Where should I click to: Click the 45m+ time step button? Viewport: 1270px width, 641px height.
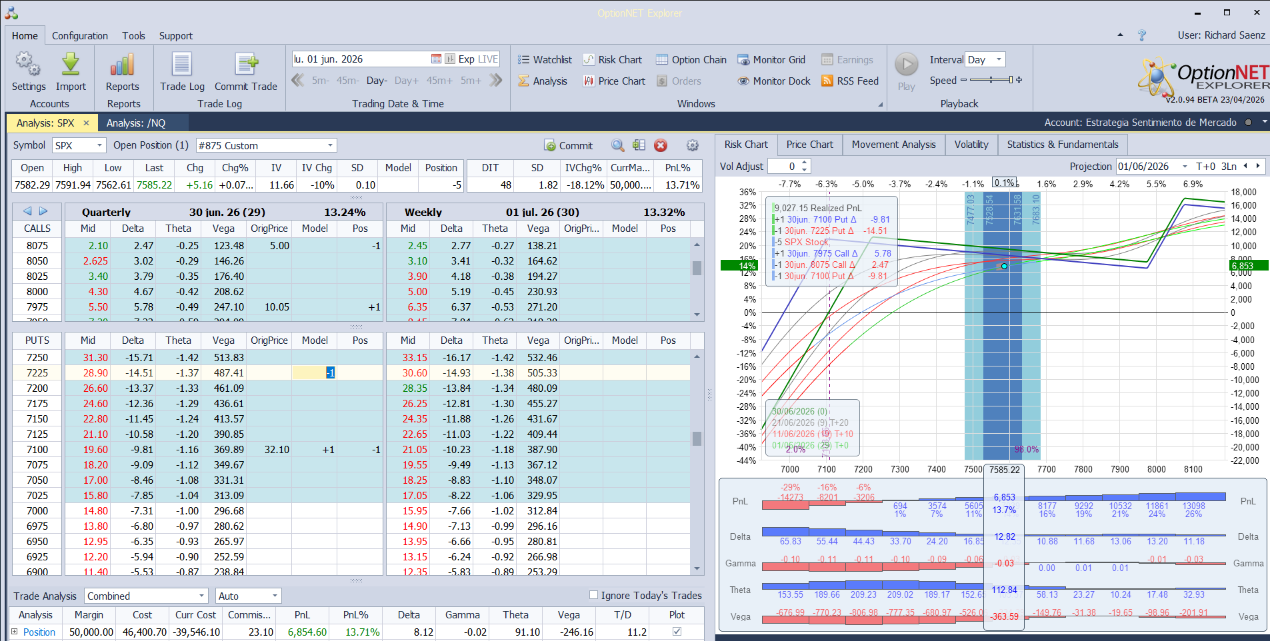[x=439, y=81]
